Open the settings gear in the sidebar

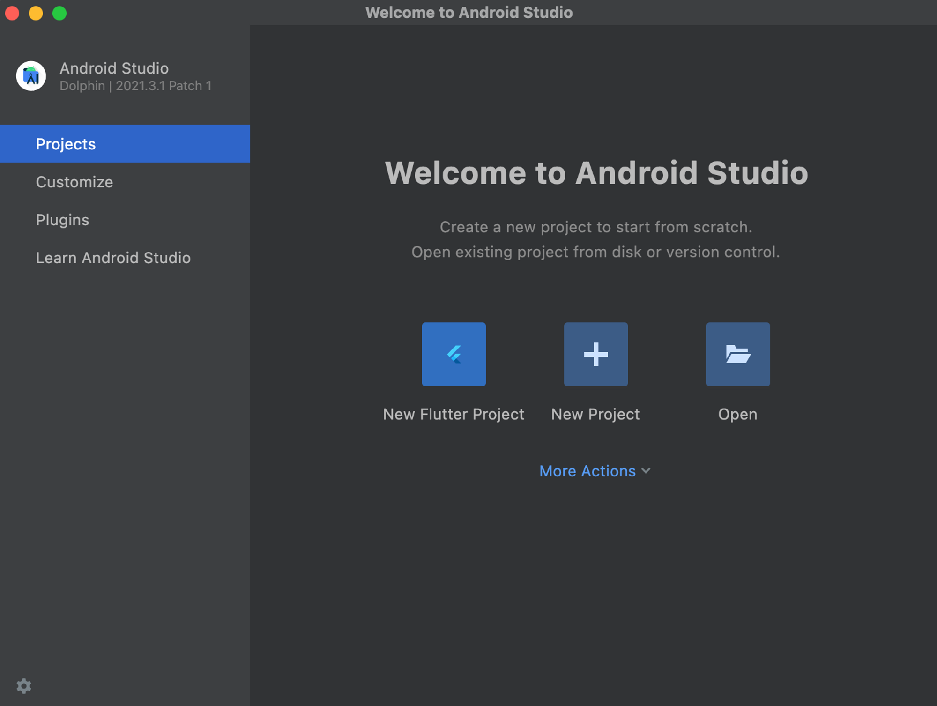(x=24, y=686)
